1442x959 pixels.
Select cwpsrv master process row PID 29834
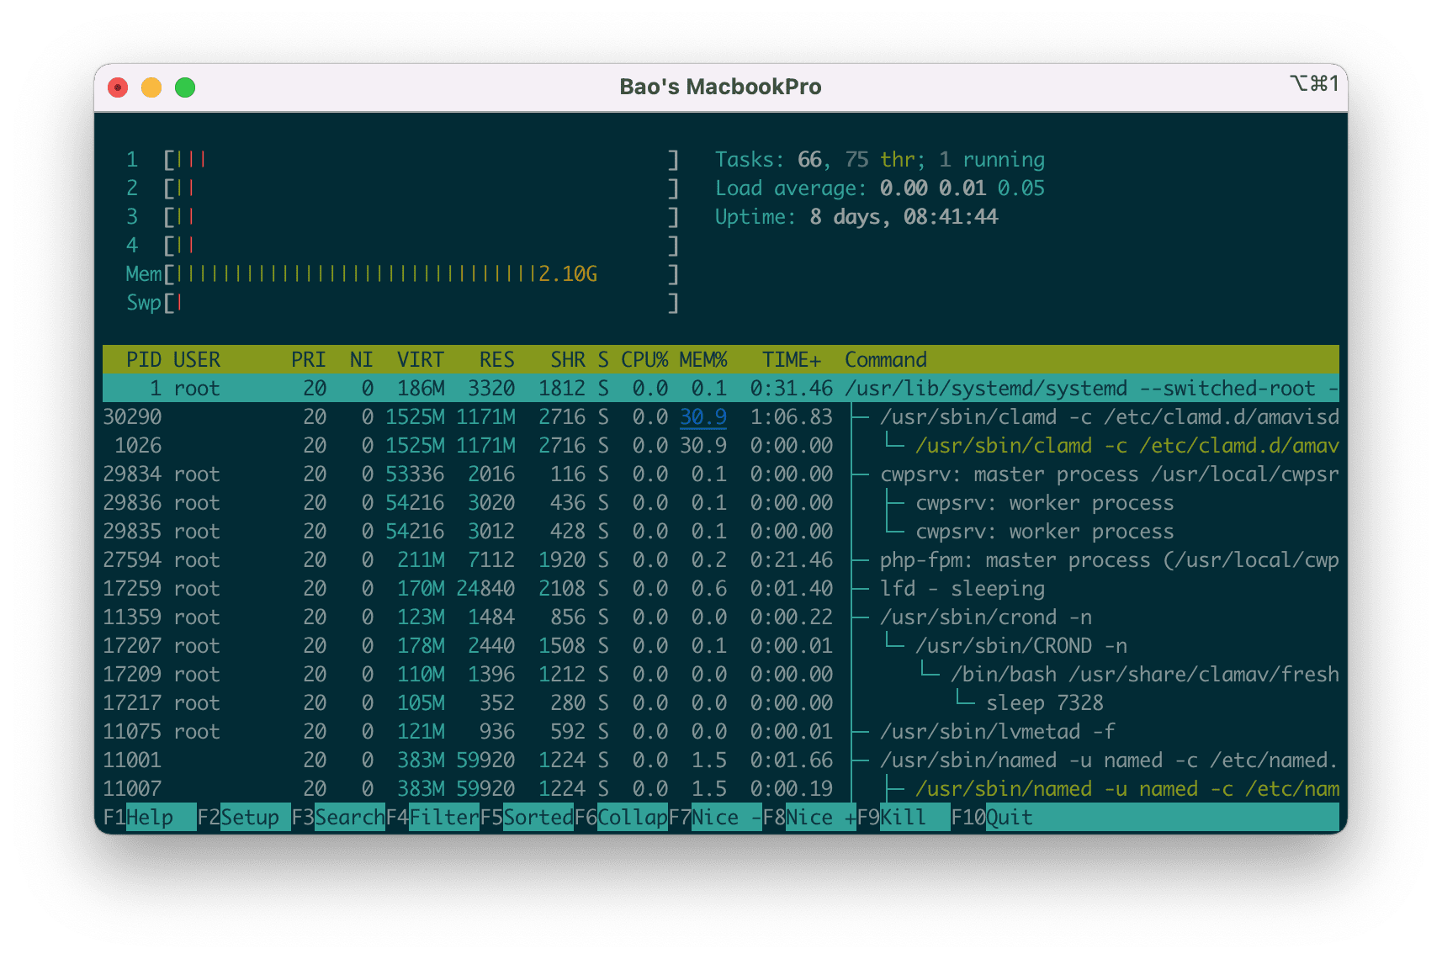pos(721,474)
